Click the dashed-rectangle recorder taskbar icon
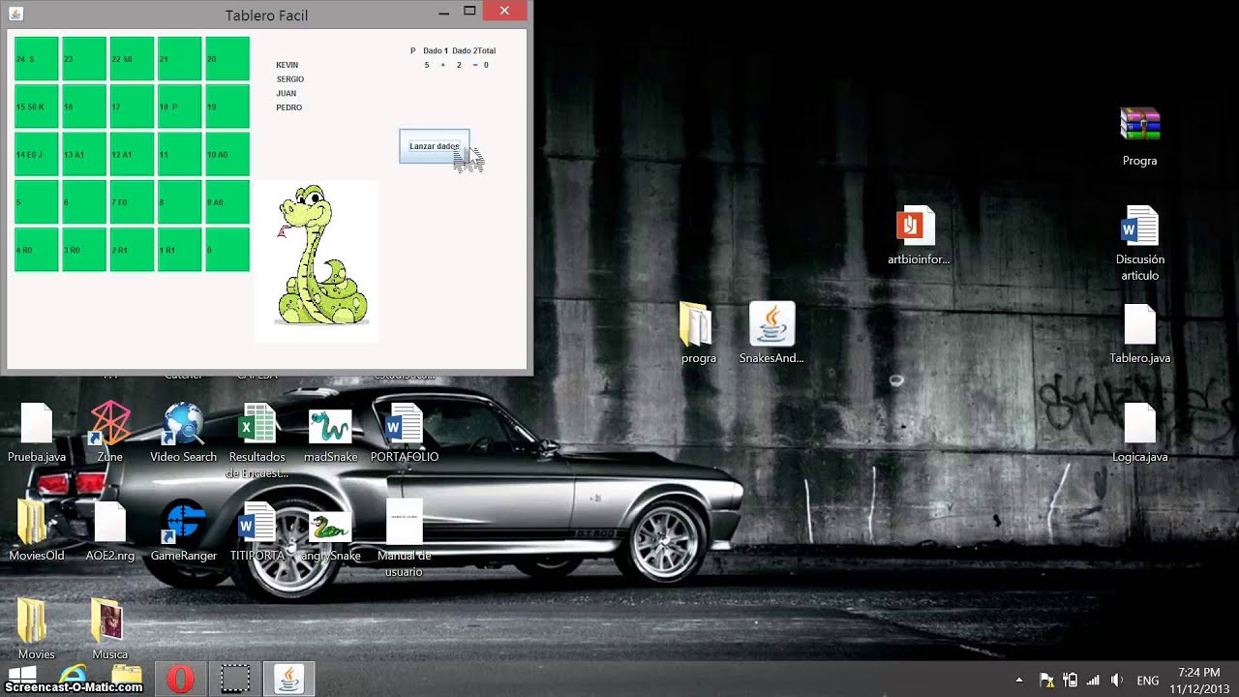Image resolution: width=1239 pixels, height=697 pixels. pyautogui.click(x=234, y=679)
